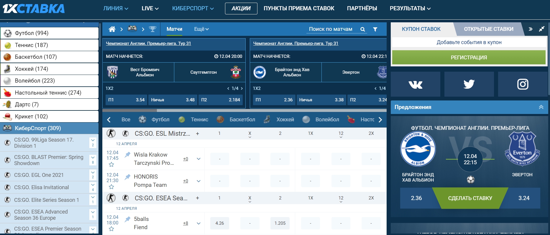This screenshot has width=550, height=235.
Task: Click the СДЕЛАТЬ СТАВКУ button
Action: pos(470,198)
